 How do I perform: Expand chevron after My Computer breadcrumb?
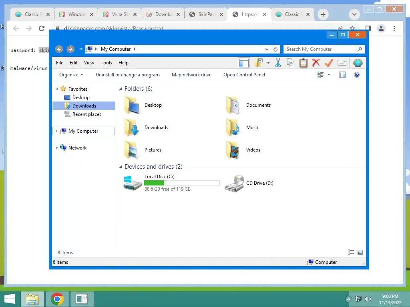click(135, 49)
